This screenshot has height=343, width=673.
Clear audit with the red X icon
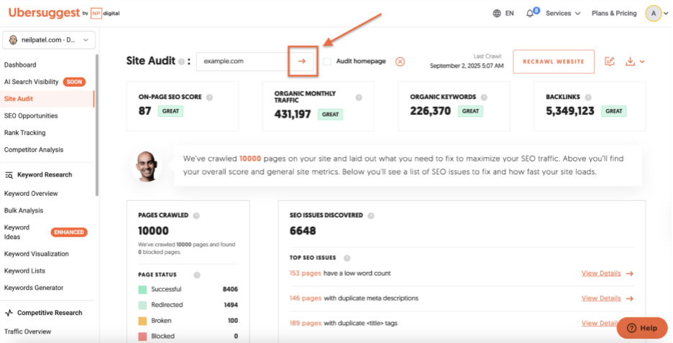click(x=400, y=62)
